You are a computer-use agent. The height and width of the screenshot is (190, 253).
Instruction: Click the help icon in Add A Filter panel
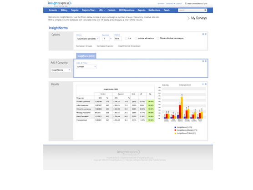(203, 61)
